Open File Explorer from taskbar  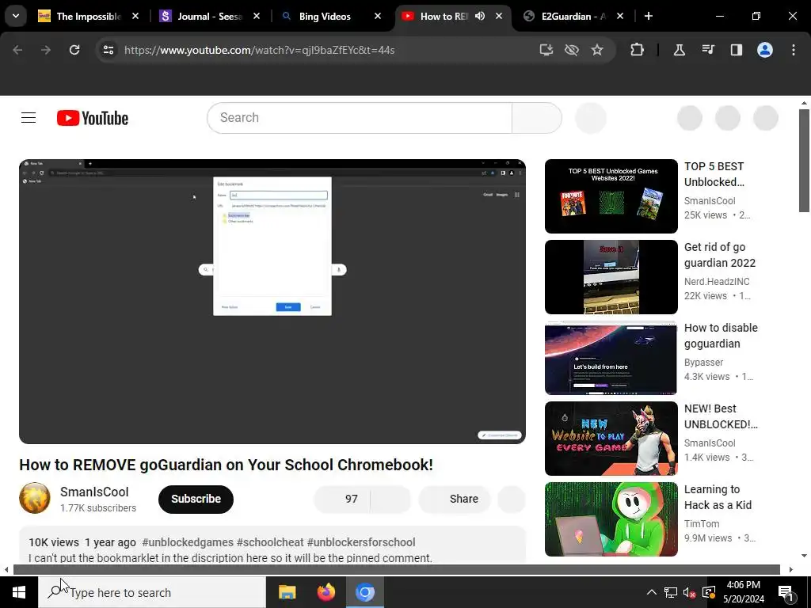pos(287,592)
